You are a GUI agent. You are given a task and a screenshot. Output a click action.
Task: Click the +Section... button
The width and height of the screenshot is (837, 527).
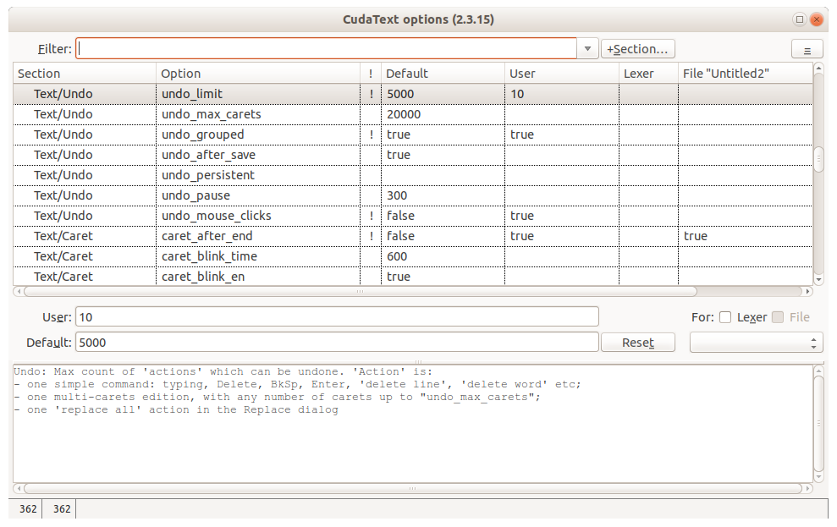pos(637,49)
